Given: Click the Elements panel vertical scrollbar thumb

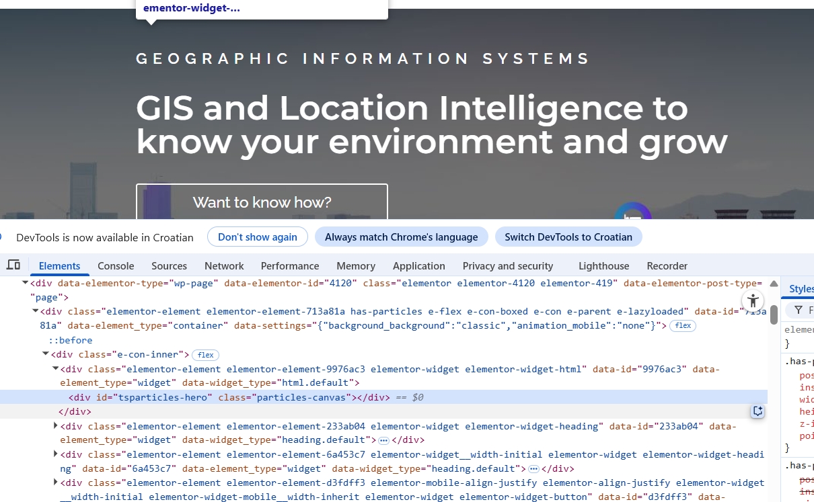Looking at the screenshot, I should (774, 314).
